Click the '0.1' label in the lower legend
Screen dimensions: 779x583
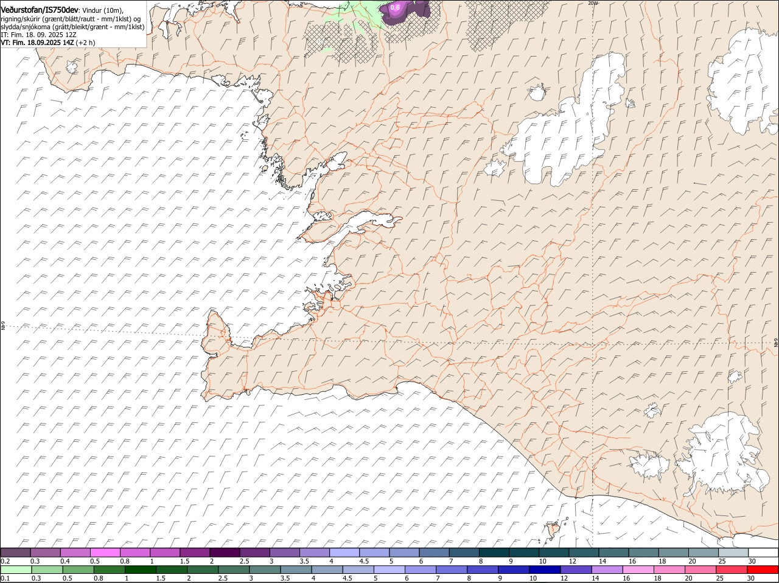coord(5,578)
